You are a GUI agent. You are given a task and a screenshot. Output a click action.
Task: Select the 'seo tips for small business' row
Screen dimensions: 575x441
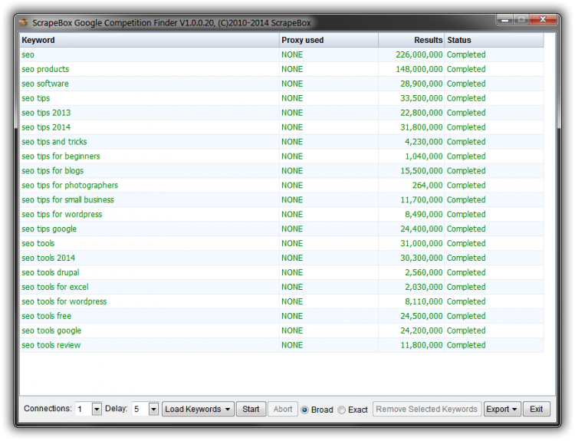tap(281, 200)
